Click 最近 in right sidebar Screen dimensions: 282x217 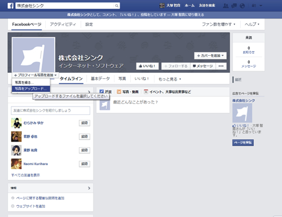(238, 79)
